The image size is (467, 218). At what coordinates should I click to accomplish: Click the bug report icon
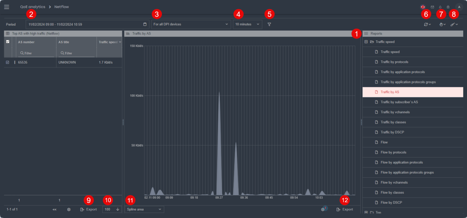[448, 7]
